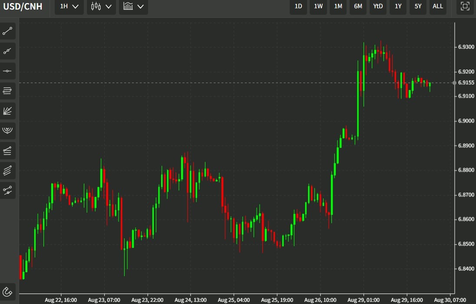Screen dimensions: 476x304
Task: Open the indicators dropdown
Action: [x=134, y=7]
